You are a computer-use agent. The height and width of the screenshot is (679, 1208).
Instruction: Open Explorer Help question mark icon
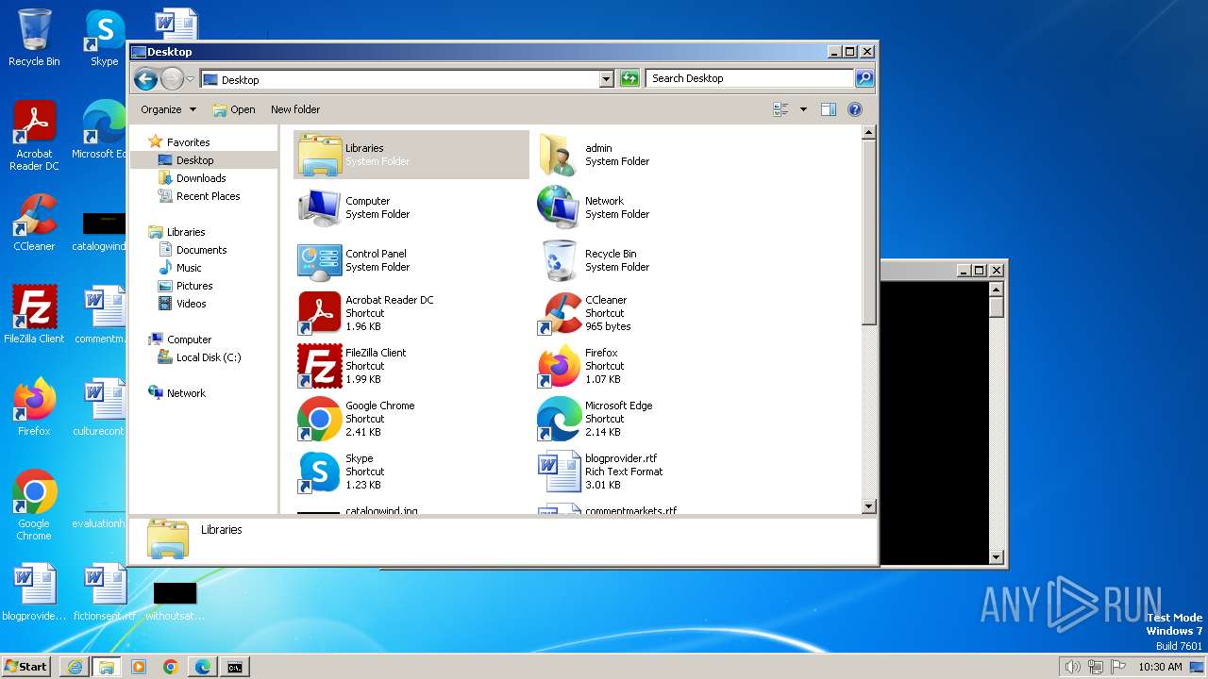click(855, 109)
